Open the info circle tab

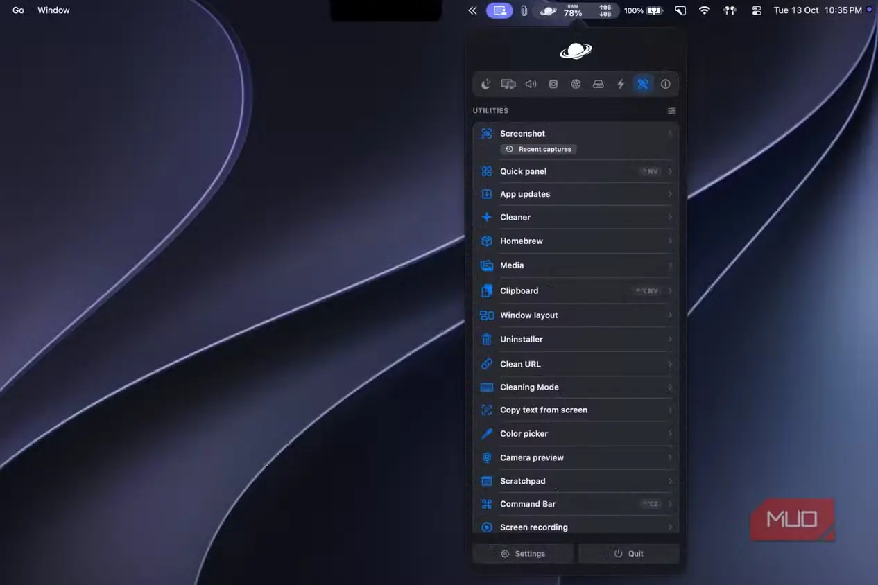666,84
